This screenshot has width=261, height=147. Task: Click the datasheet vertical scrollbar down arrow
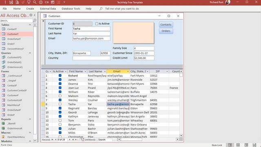point(181,136)
